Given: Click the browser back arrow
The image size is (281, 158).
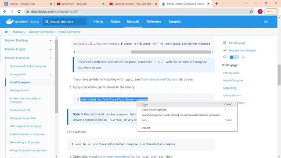Looking at the screenshot, I should coord(5,11).
